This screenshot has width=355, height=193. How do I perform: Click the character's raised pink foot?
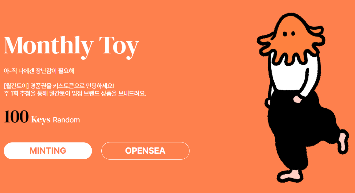[x=343, y=142]
